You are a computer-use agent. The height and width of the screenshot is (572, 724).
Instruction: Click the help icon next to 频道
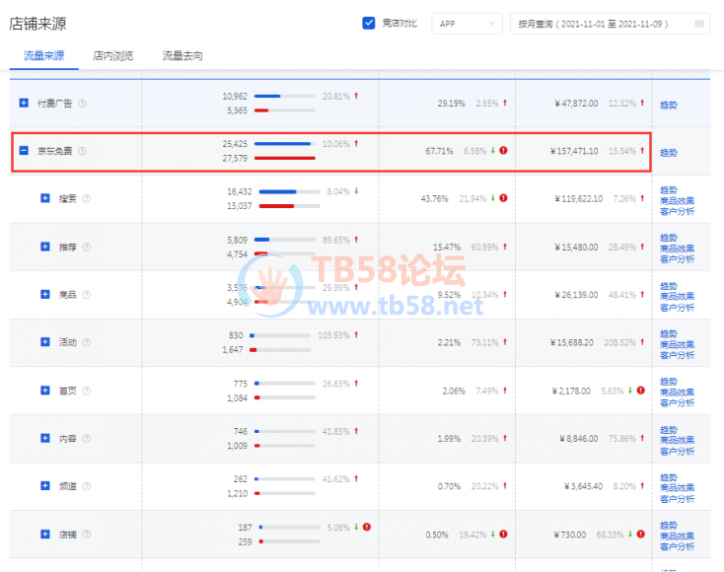(x=87, y=486)
